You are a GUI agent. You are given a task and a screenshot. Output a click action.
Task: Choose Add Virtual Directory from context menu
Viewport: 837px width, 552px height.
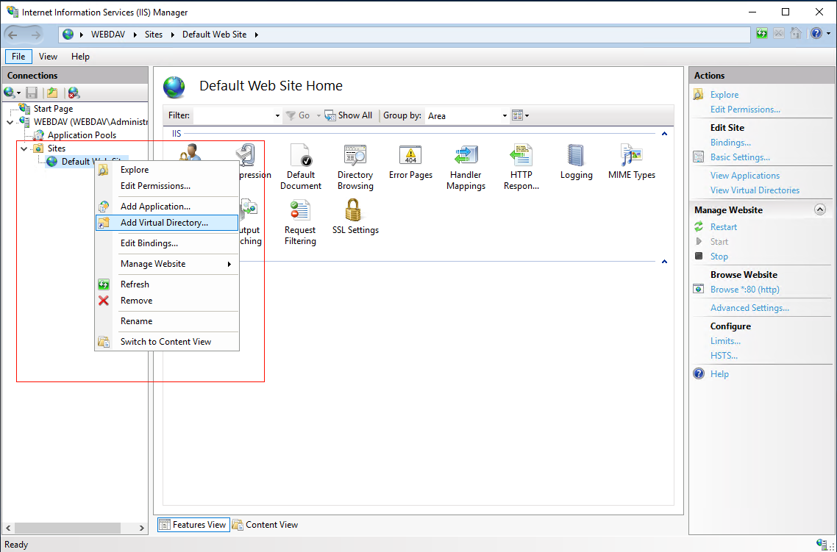pyautogui.click(x=166, y=223)
